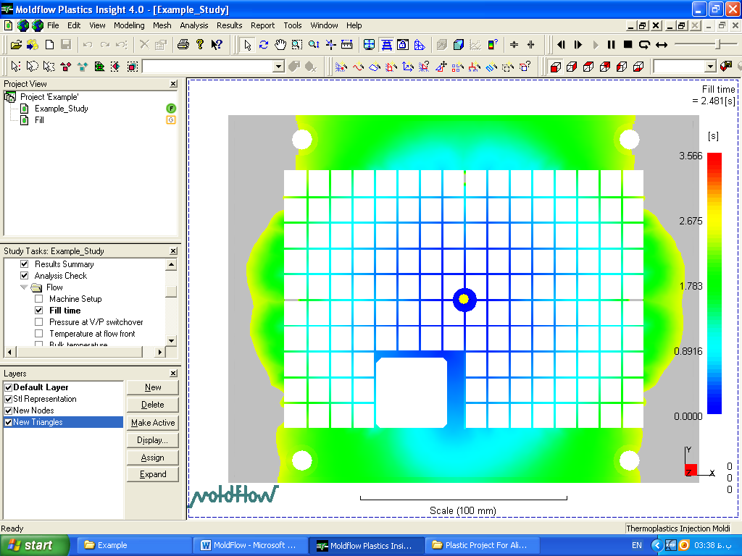The height and width of the screenshot is (556, 742).
Task: Select the Rotate view tool
Action: point(264,45)
